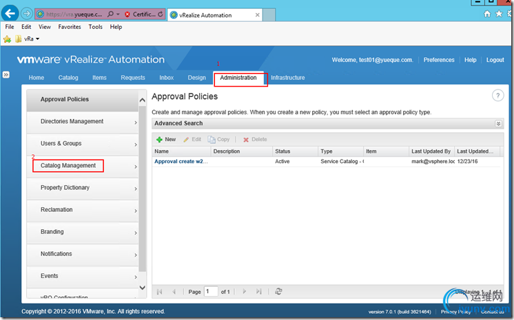
Task: Open page help question mark icon
Action: click(x=497, y=96)
